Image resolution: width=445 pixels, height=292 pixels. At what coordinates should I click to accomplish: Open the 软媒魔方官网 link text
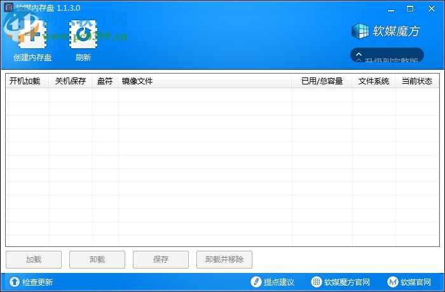pos(347,282)
